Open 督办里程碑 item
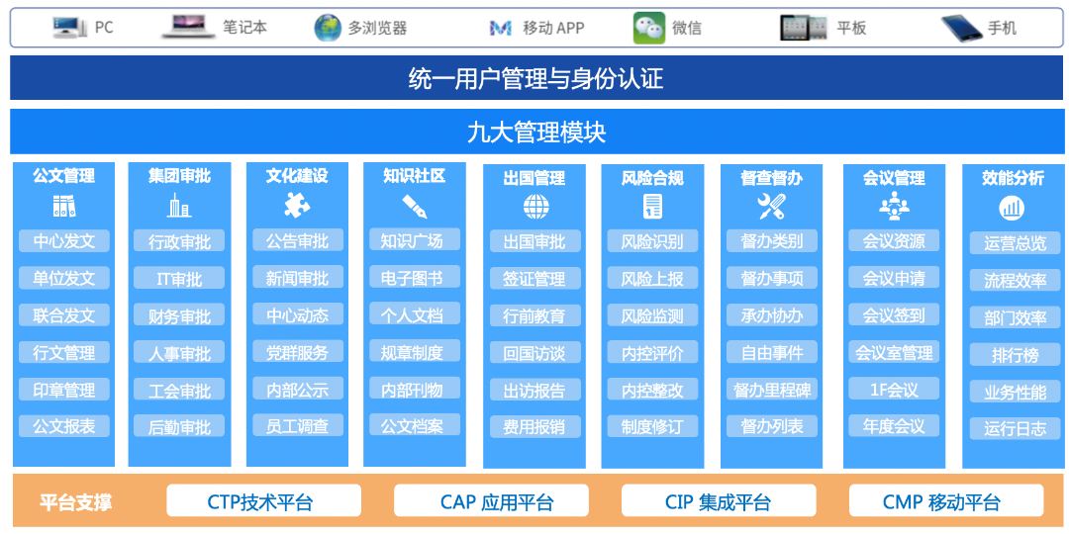 point(772,390)
